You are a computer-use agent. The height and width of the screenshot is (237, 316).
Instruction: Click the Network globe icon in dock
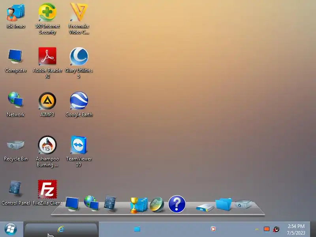(x=91, y=203)
